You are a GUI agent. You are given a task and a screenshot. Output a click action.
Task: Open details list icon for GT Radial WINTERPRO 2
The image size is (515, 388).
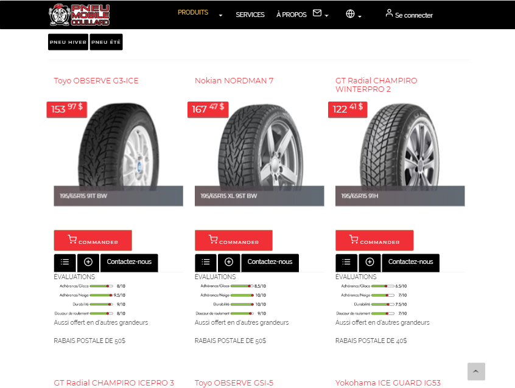click(x=346, y=262)
